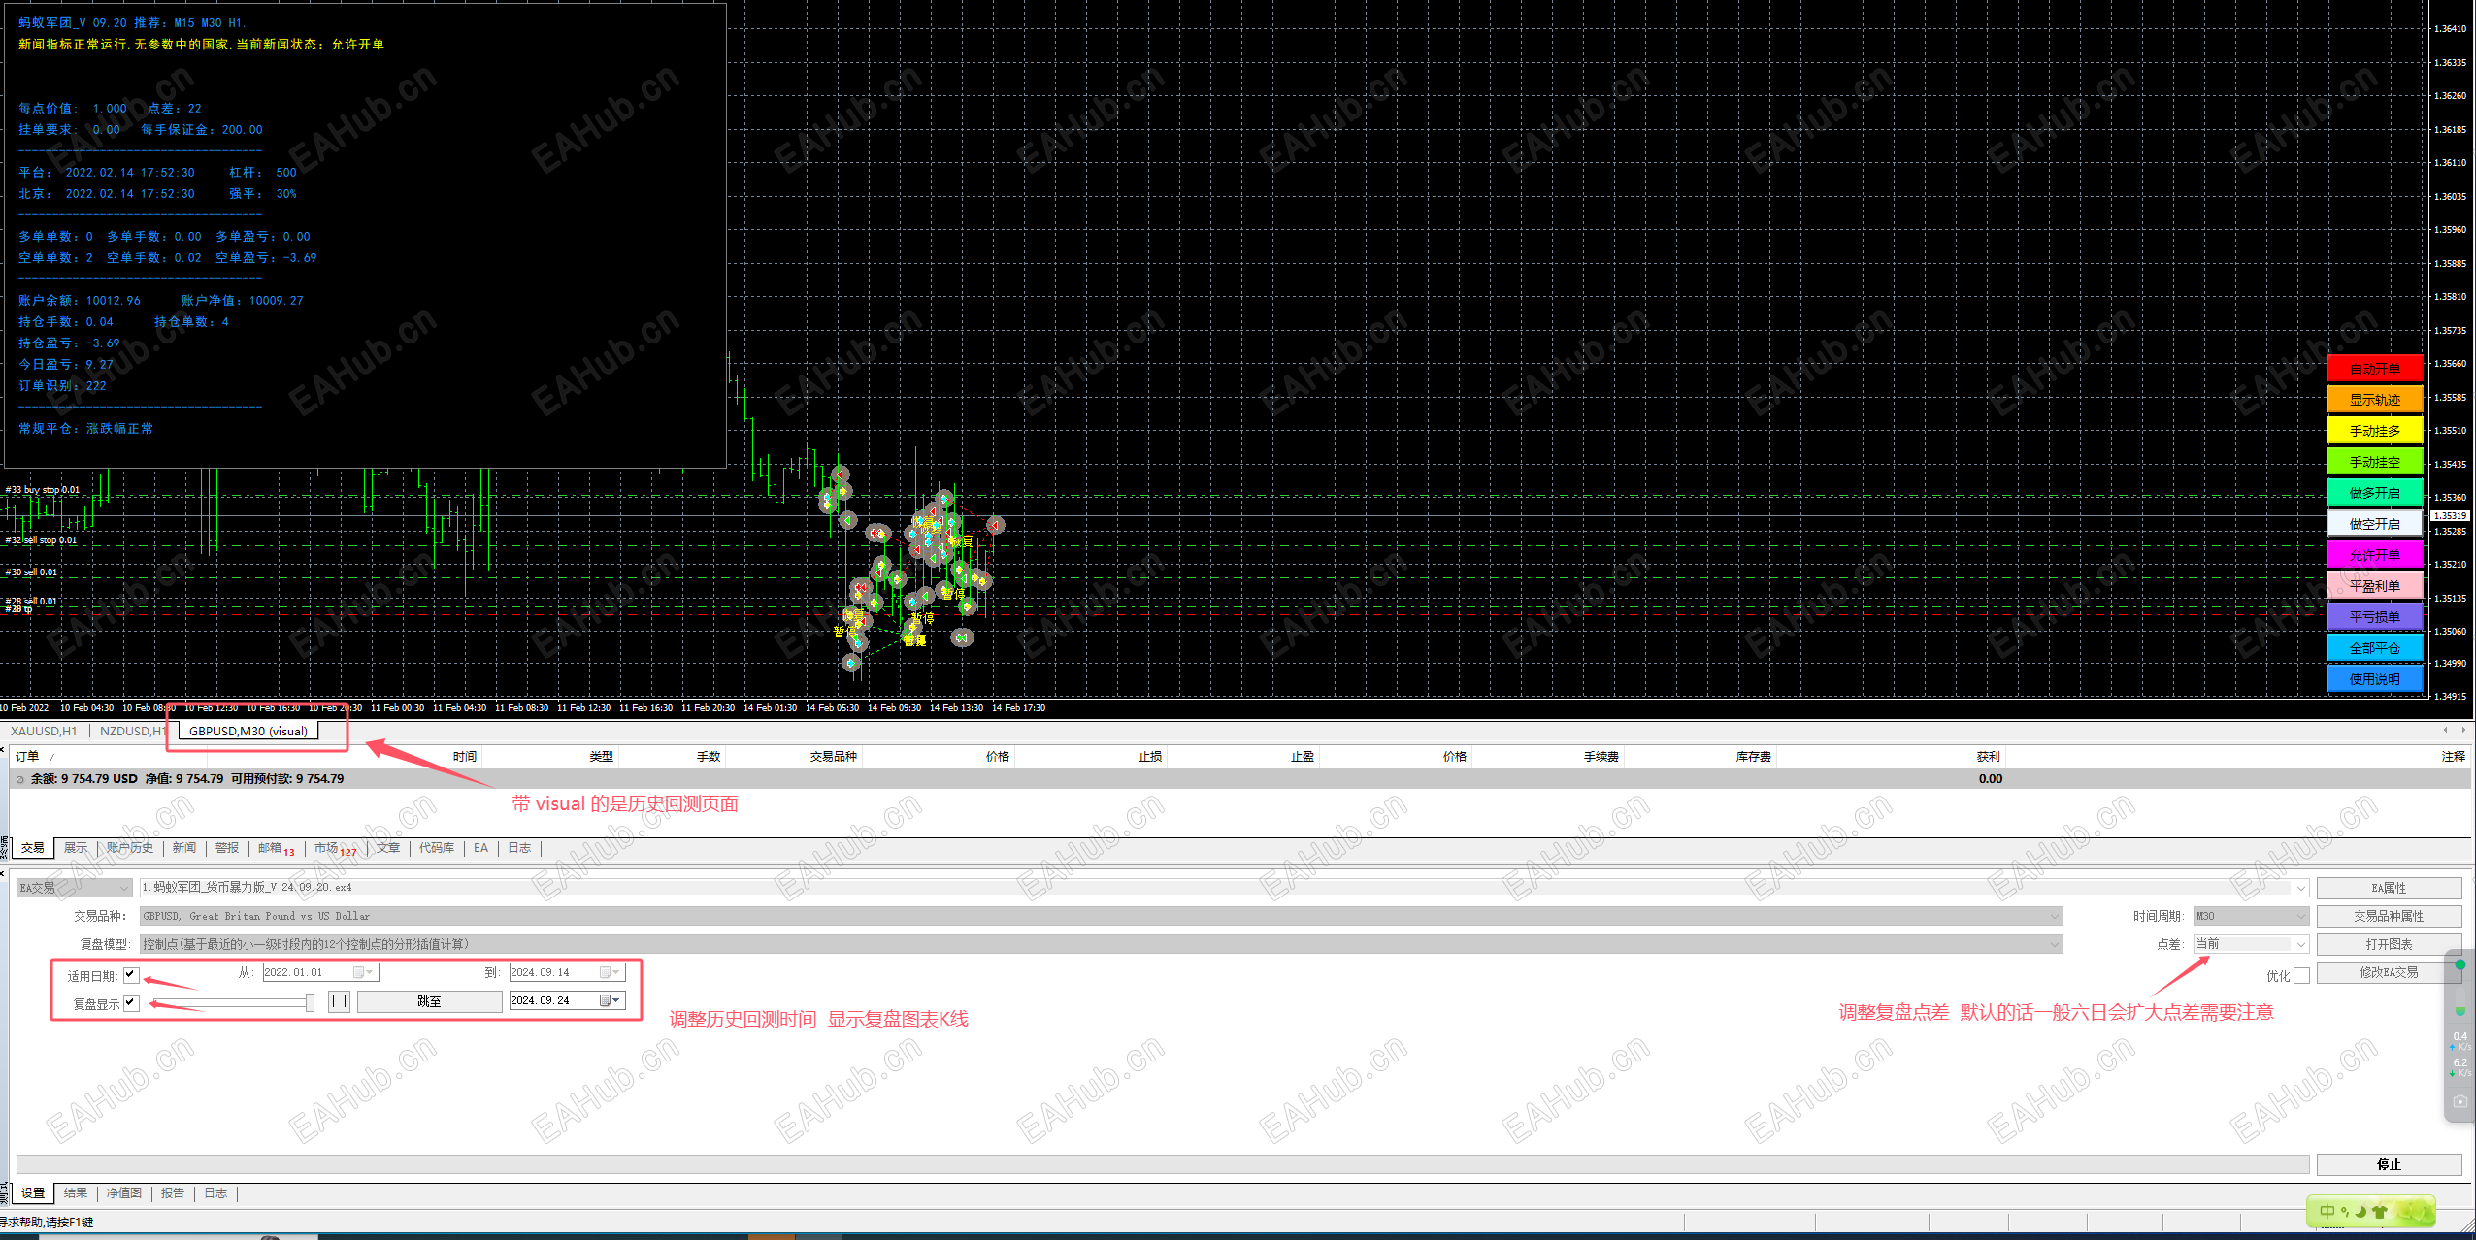Toggle the 复盘显示 checkbox
The height and width of the screenshot is (1240, 2476).
[131, 1003]
